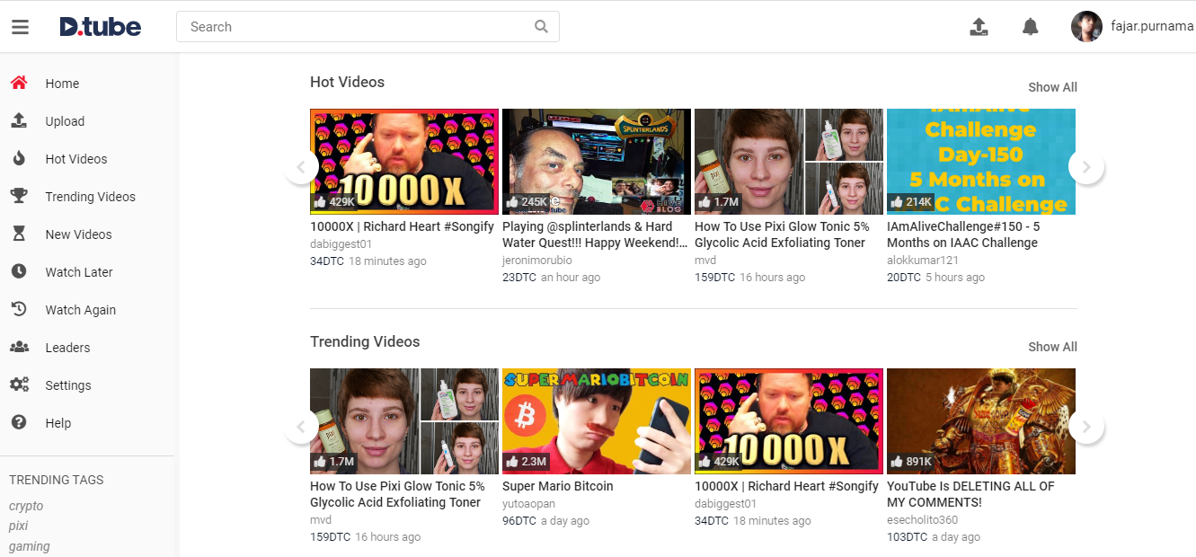This screenshot has height=557, width=1196.
Task: Open Splinterlands video thumbnail
Action: tap(597, 162)
